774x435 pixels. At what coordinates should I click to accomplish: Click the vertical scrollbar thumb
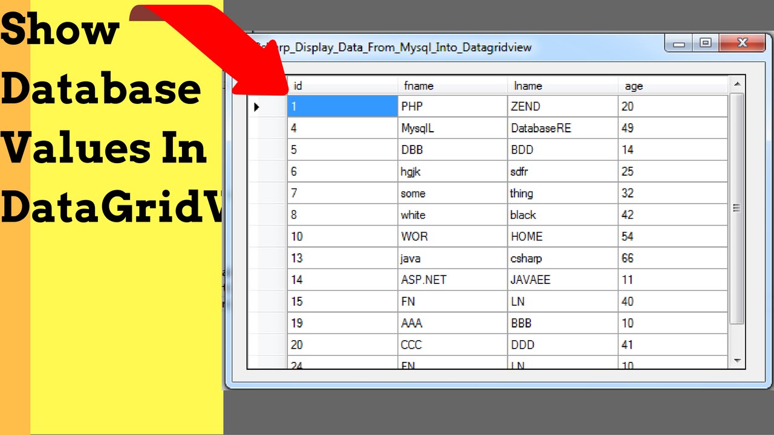click(x=737, y=208)
